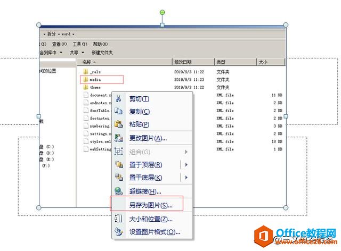Viewport: 341px width, 251px height.
Task: Sort by 大小 column header
Action: pyautogui.click(x=271, y=62)
